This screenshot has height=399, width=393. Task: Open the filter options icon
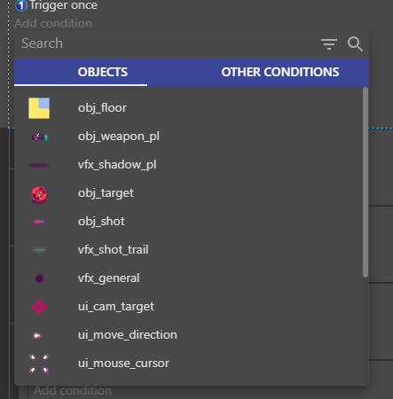point(329,44)
